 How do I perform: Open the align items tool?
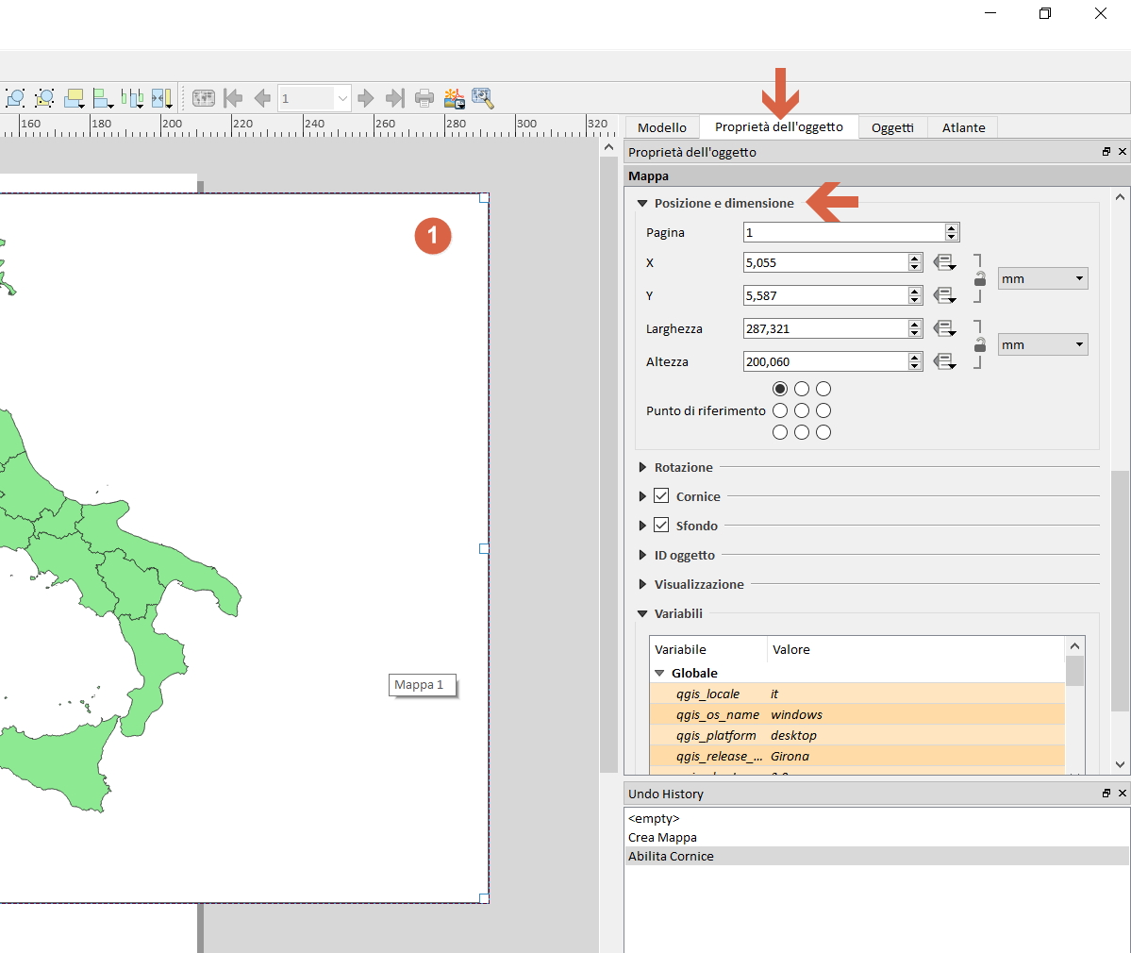[103, 98]
